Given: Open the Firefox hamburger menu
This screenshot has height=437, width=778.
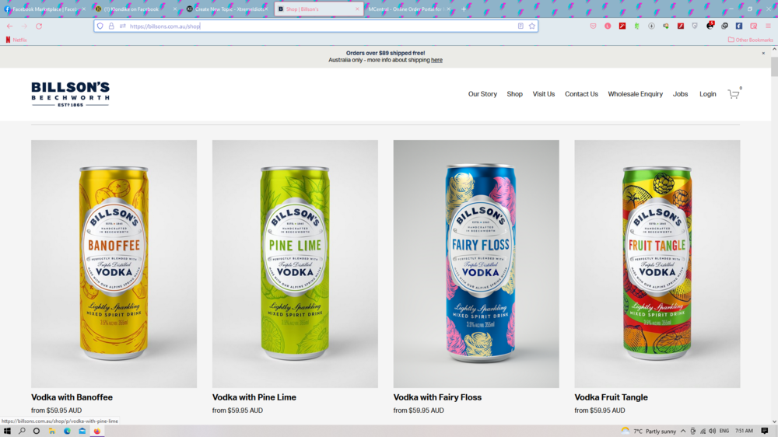Looking at the screenshot, I should 768,26.
